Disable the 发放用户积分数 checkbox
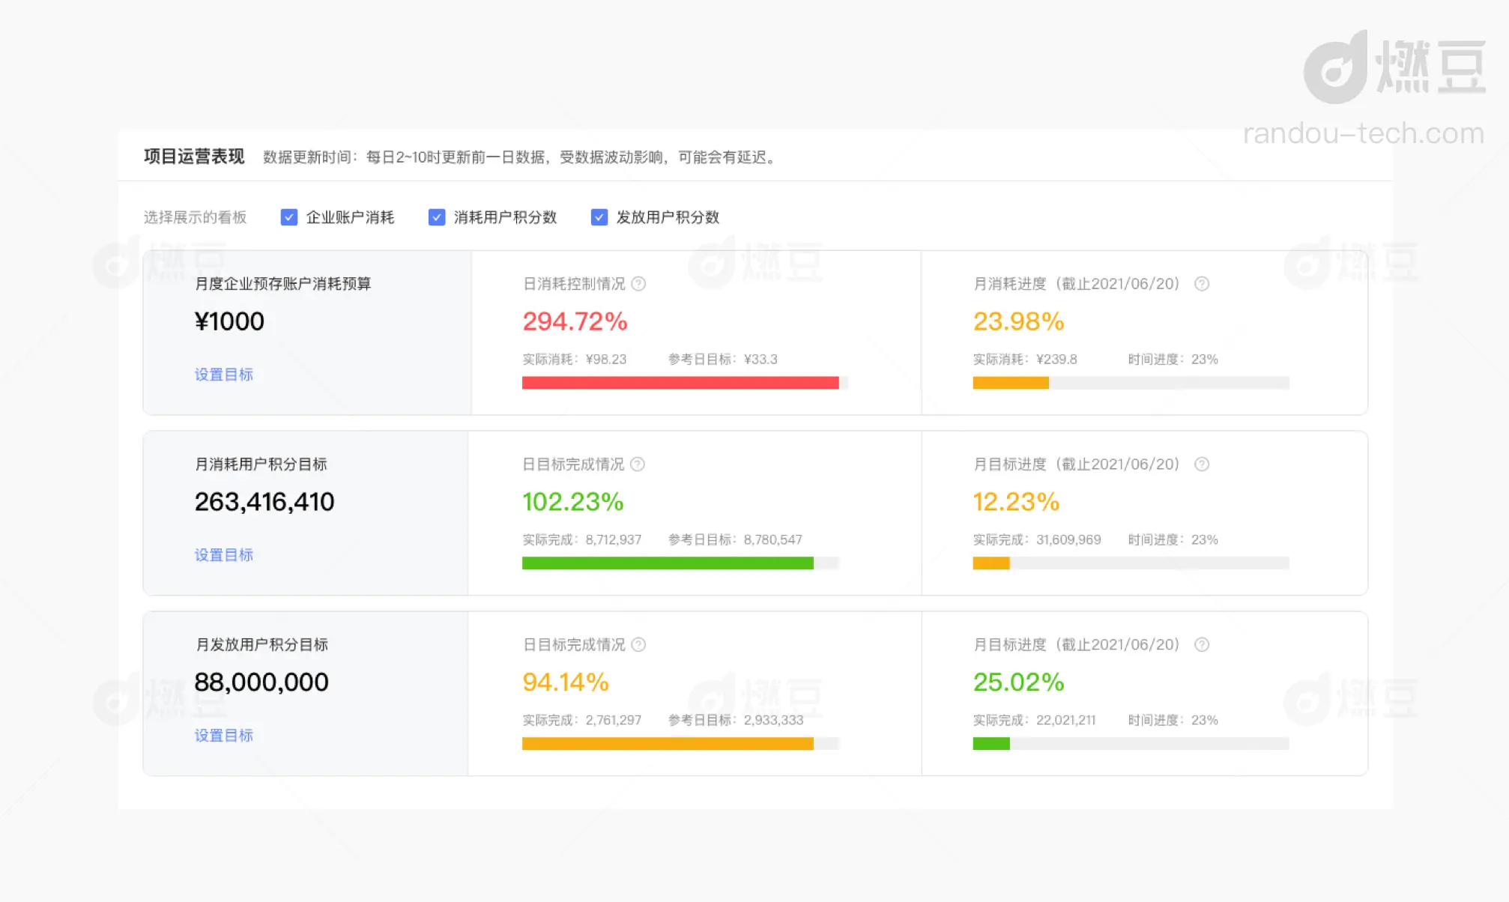Viewport: 1509px width, 902px height. click(599, 217)
